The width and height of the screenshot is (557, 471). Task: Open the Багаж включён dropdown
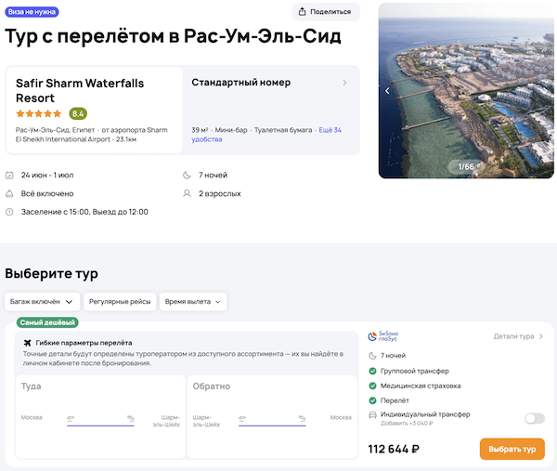point(41,301)
